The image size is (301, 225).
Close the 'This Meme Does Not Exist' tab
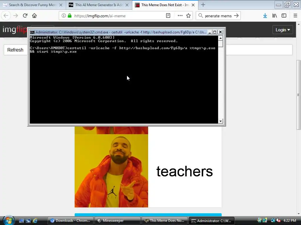click(x=193, y=5)
